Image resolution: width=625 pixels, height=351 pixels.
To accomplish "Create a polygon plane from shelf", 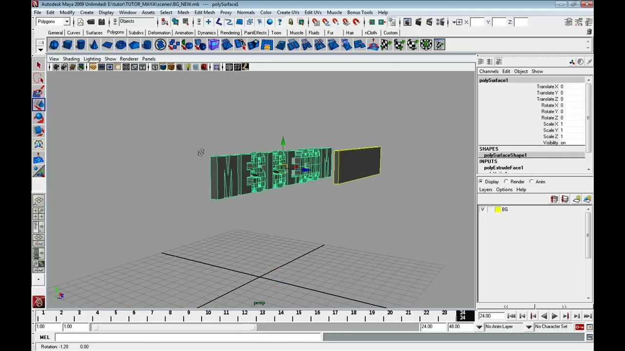I will (x=107, y=45).
